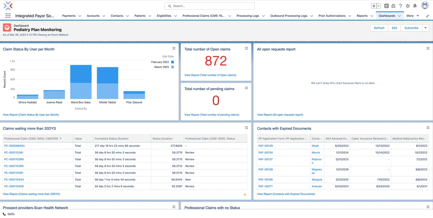433x218 pixels.
Task: Open application PAF-00271
Action: click(x=266, y=186)
